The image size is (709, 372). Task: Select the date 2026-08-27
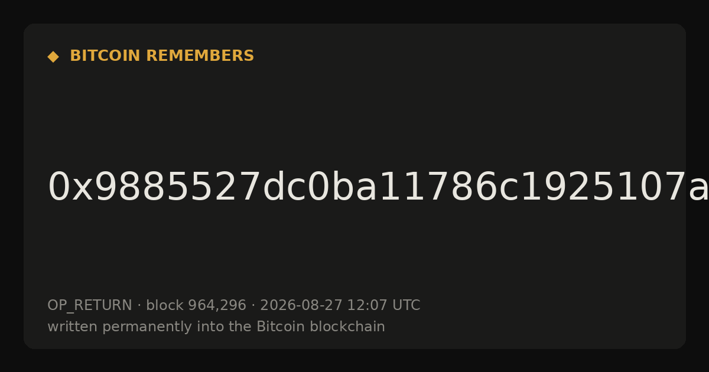301,306
